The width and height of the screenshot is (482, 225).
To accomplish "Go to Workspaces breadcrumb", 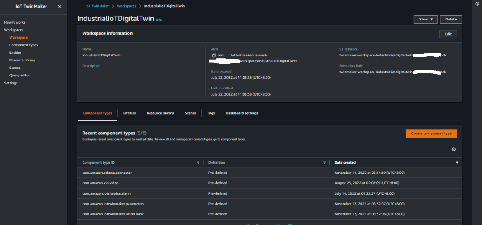I will click(x=126, y=6).
